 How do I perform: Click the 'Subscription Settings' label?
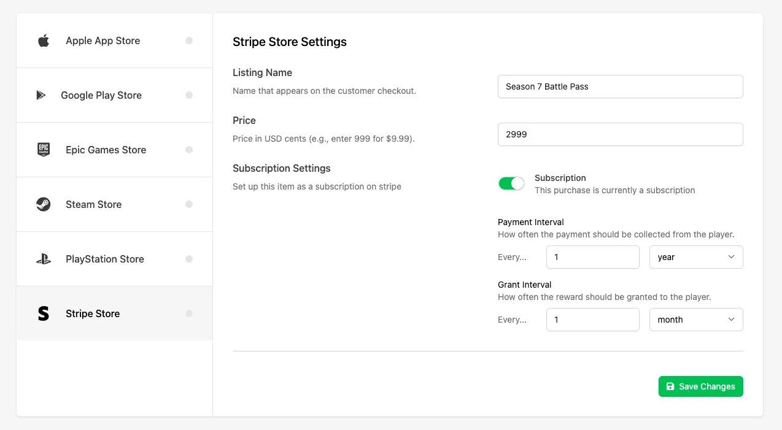282,168
